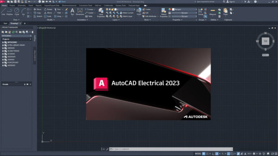This screenshot has height=156, width=278.
Task: Expand the Modify panel flyout
Action: pyautogui.click(x=51, y=20)
